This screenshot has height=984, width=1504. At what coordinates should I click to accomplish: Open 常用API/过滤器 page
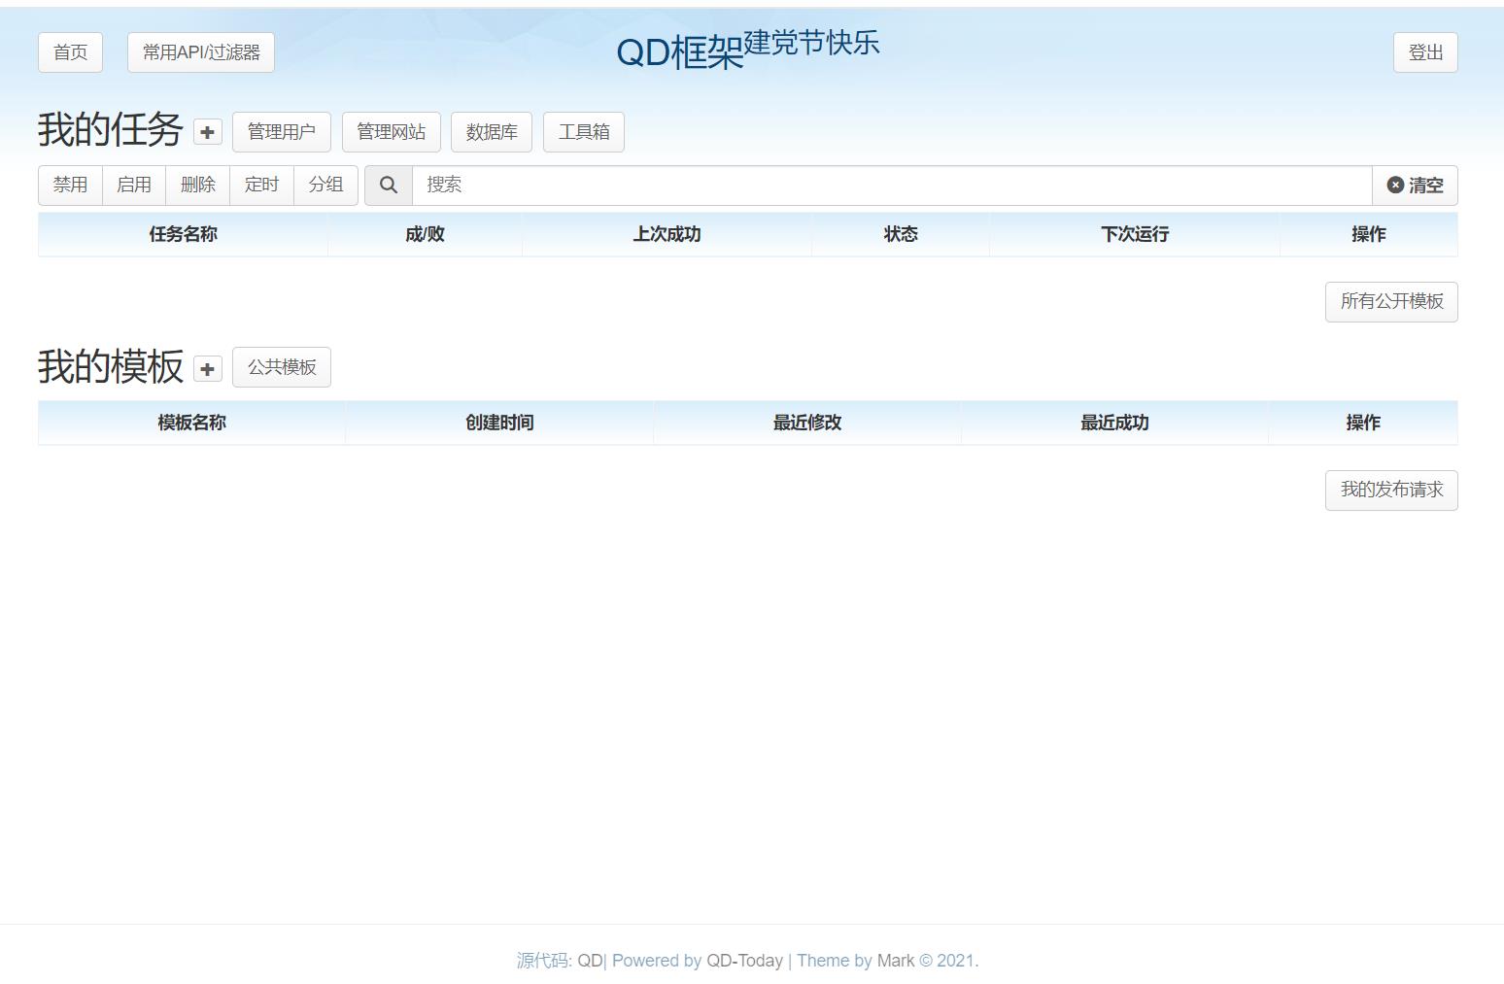coord(201,52)
